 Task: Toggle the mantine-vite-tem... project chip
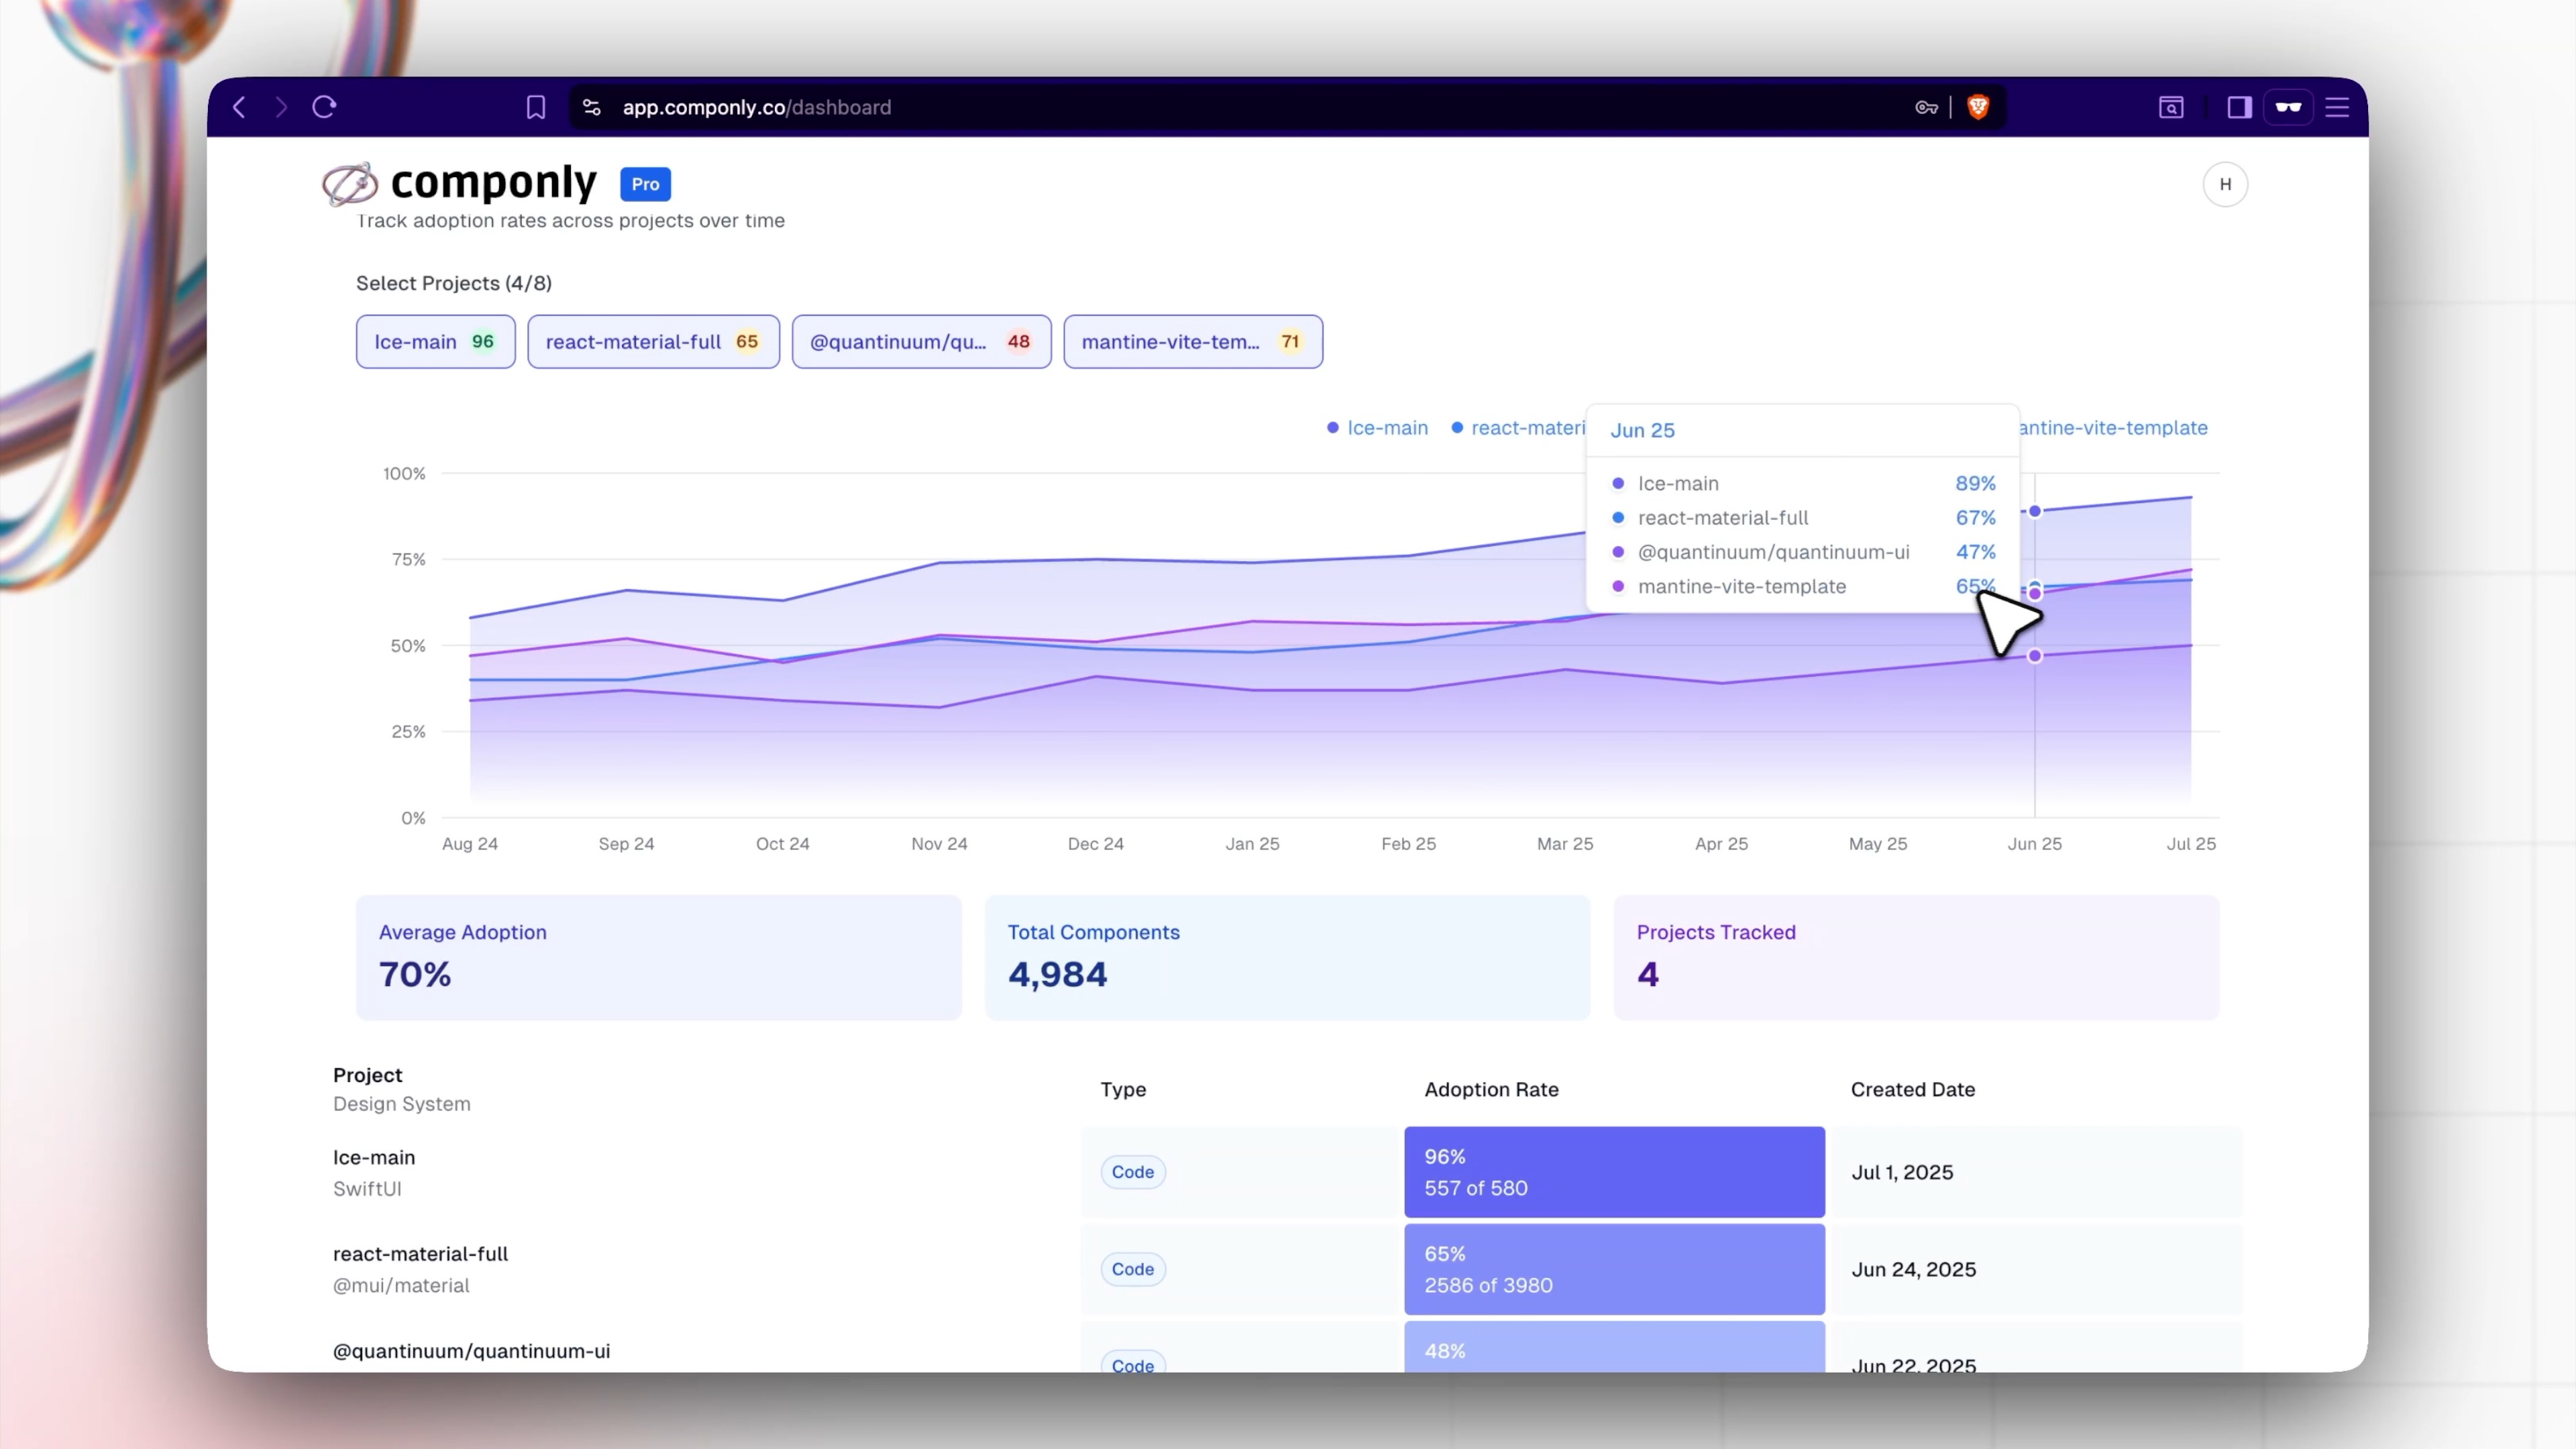[1193, 342]
